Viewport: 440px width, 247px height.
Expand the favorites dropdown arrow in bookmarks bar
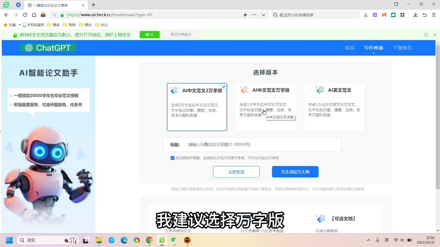click(20, 25)
